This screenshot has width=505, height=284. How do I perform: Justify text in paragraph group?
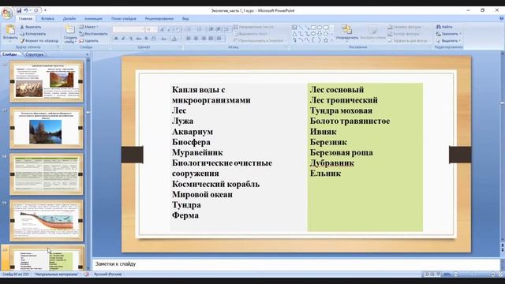[x=211, y=39]
